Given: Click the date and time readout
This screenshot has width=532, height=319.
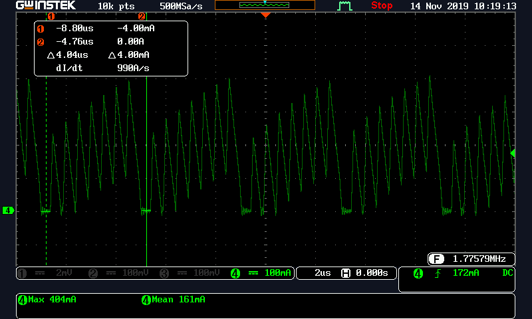Looking at the screenshot, I should (x=463, y=6).
